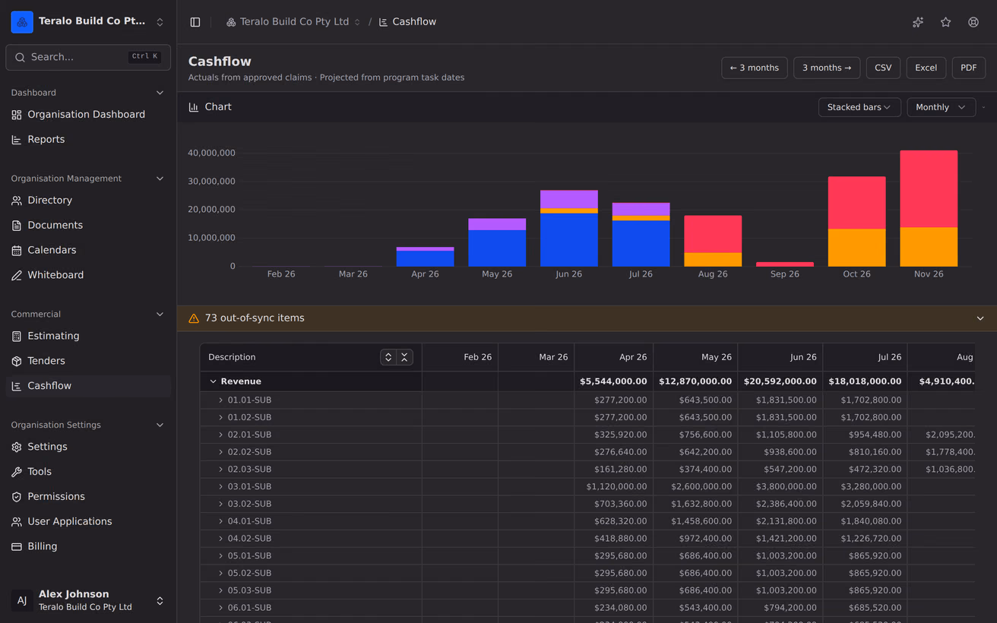Click the Tenders box icon
The height and width of the screenshot is (623, 997).
click(x=17, y=361)
